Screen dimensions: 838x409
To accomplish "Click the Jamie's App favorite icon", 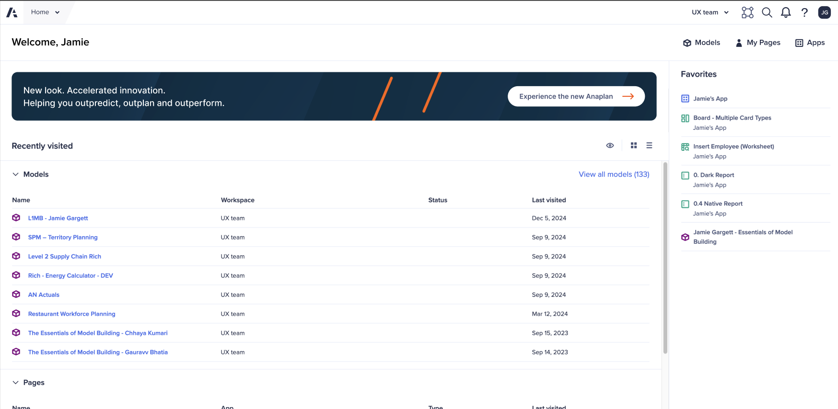I will [685, 99].
